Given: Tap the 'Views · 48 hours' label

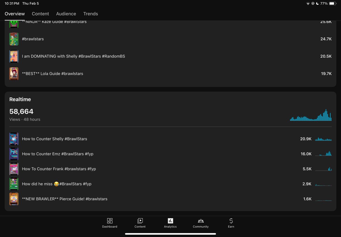Looking at the screenshot, I should [x=25, y=119].
